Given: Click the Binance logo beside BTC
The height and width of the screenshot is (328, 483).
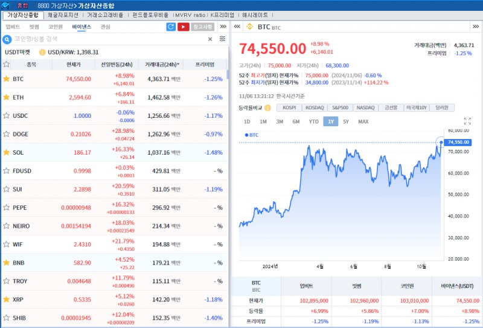Looking at the screenshot, I should [250, 27].
